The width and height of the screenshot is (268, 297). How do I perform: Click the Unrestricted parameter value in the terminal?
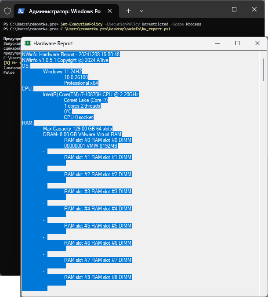click(x=155, y=24)
